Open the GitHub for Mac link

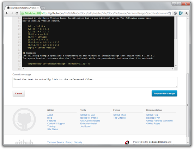(87, 115)
